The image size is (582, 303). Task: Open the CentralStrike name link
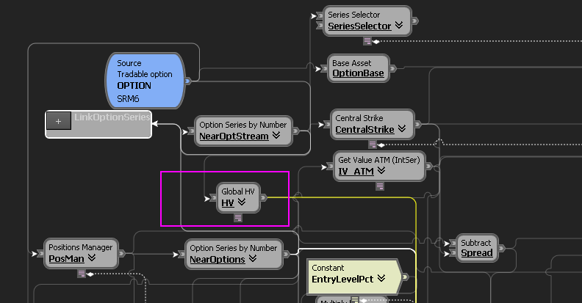coord(364,130)
